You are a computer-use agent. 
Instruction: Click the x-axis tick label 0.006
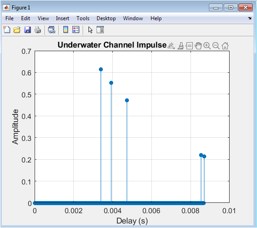(x=151, y=211)
